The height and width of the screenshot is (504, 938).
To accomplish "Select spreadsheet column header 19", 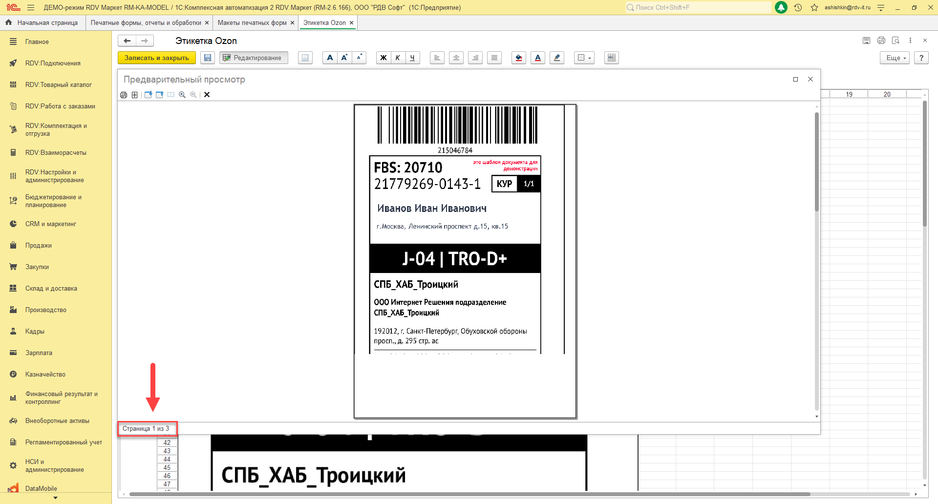I will [849, 94].
